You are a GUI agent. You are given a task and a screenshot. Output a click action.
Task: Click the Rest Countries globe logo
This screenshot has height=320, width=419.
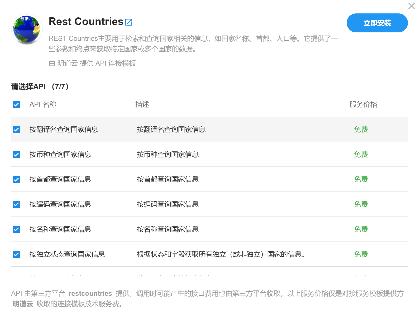tap(27, 29)
